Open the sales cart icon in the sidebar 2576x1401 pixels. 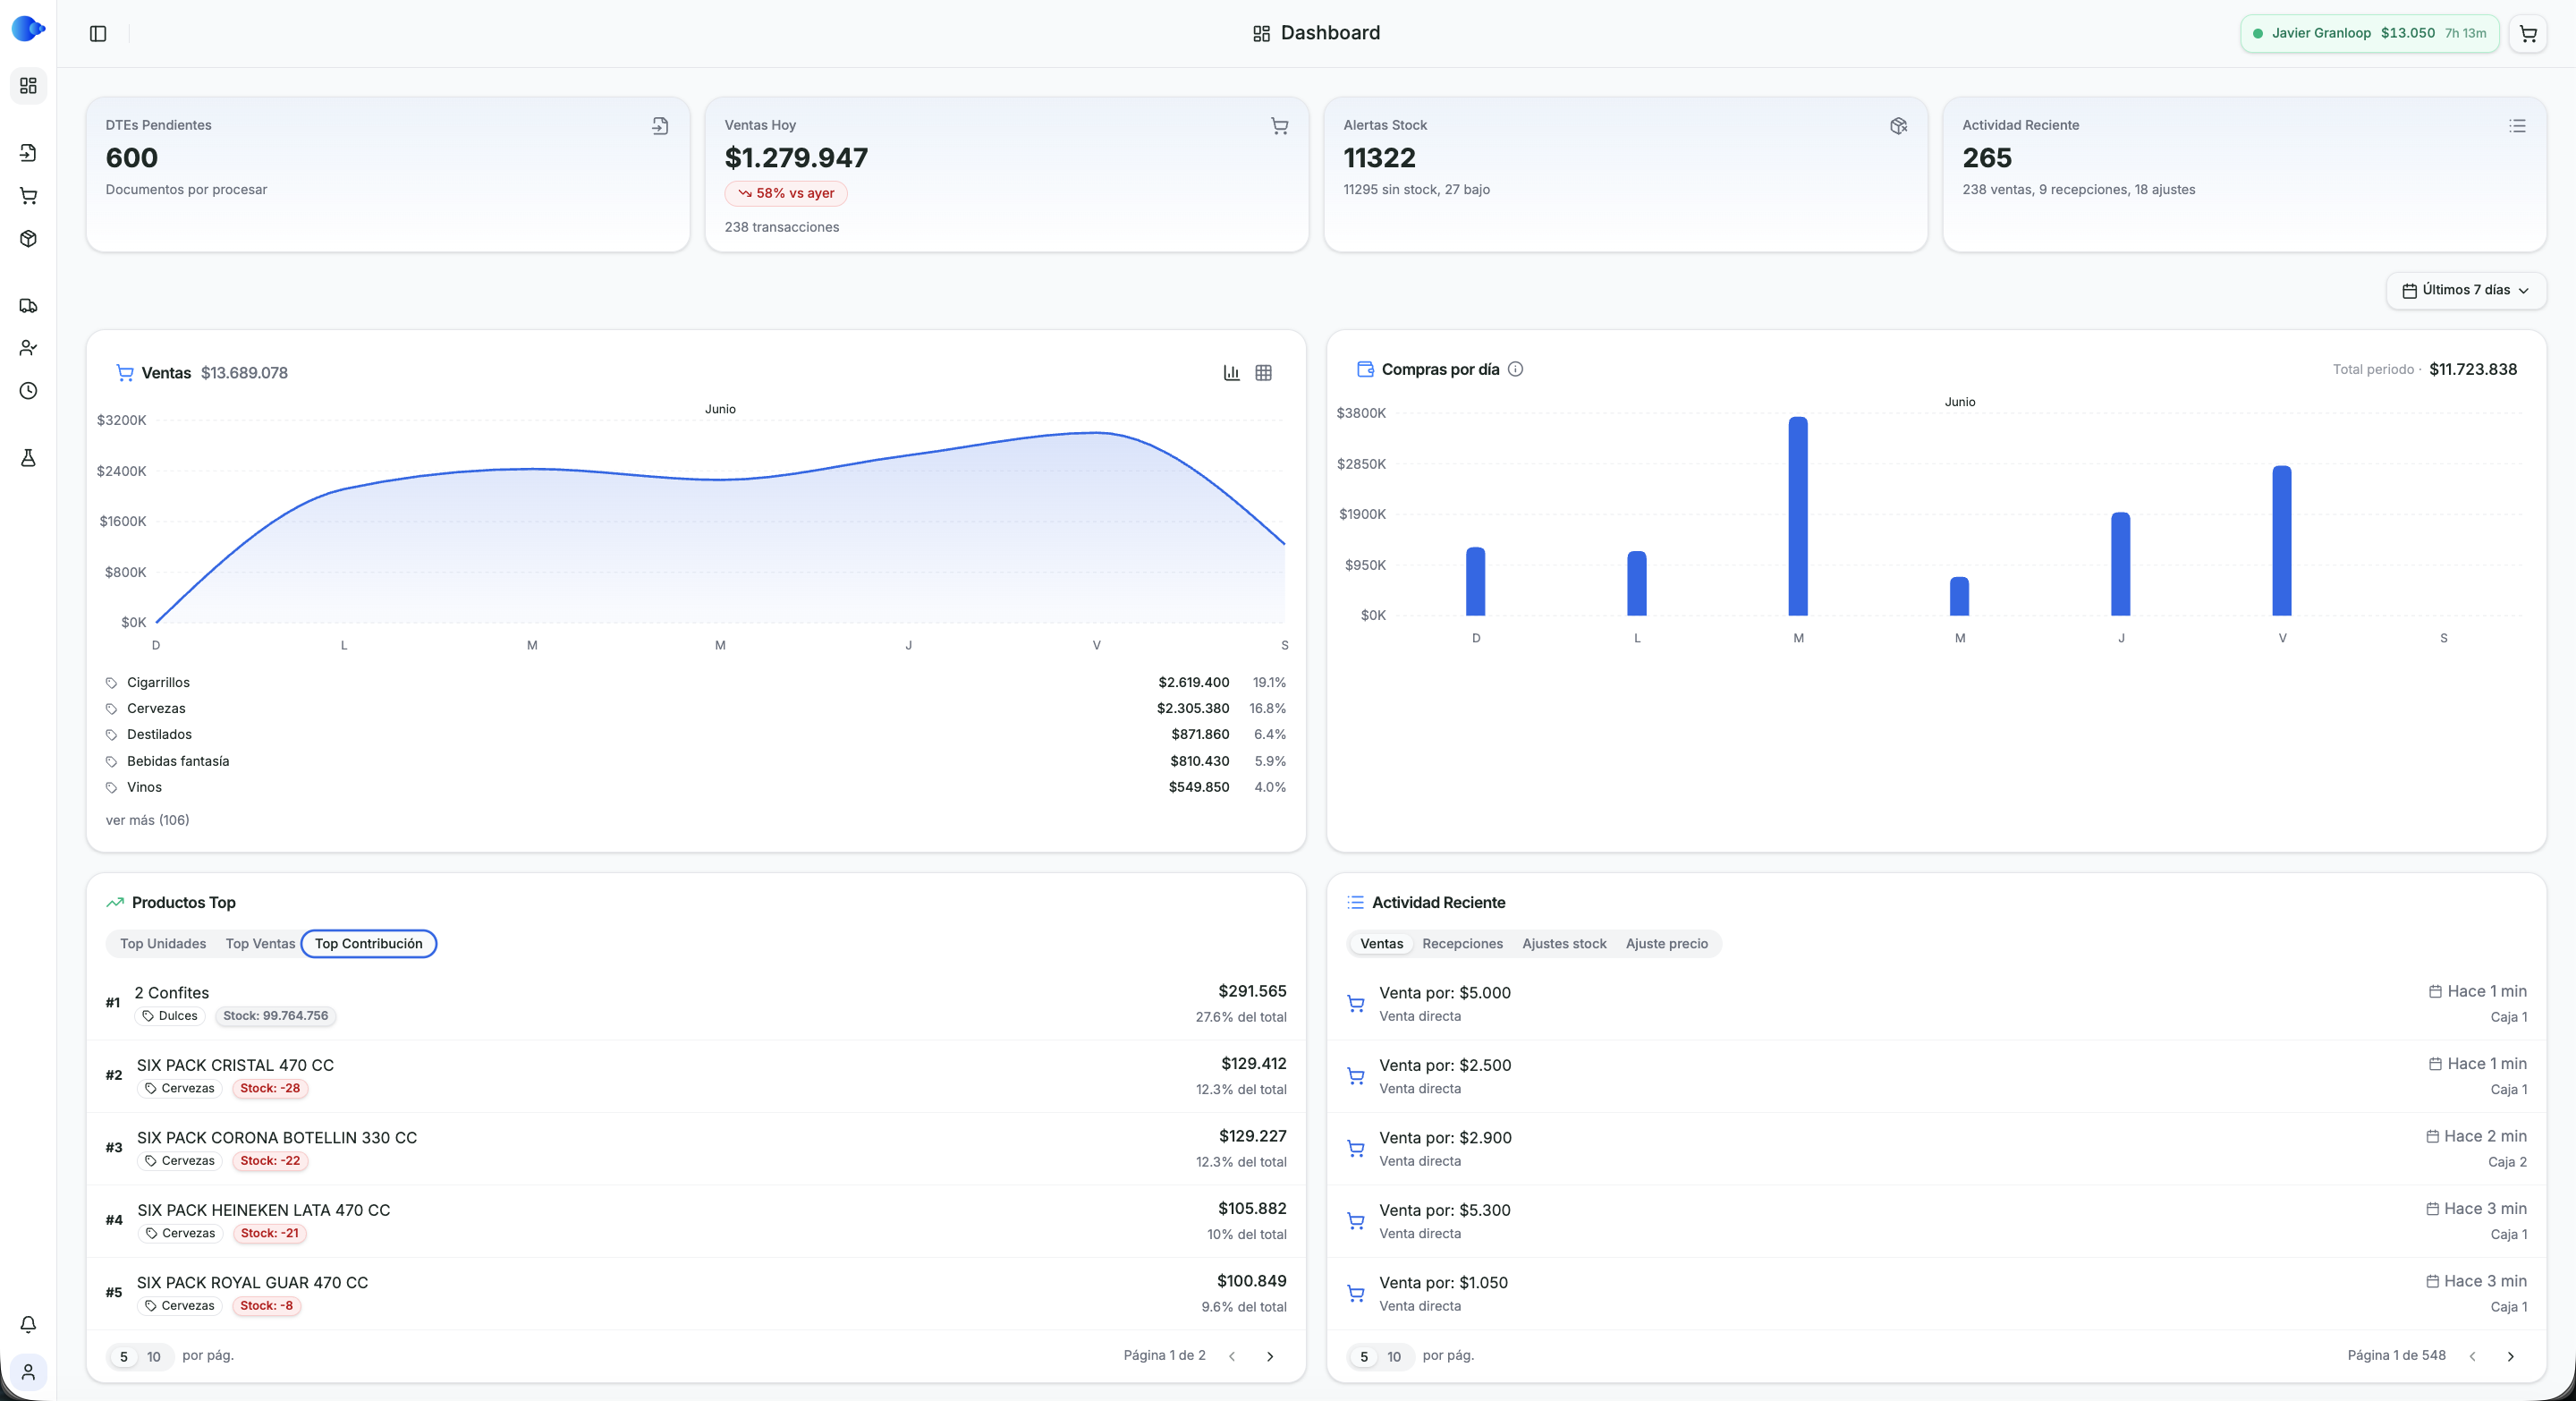click(x=28, y=196)
